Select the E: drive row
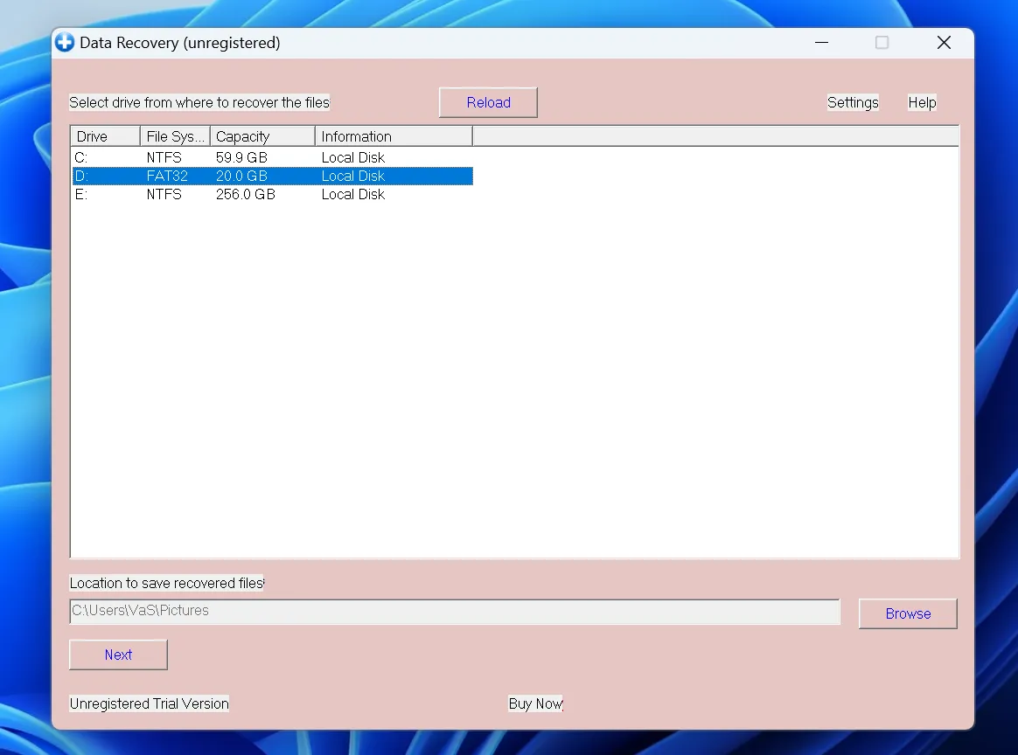 click(x=273, y=195)
